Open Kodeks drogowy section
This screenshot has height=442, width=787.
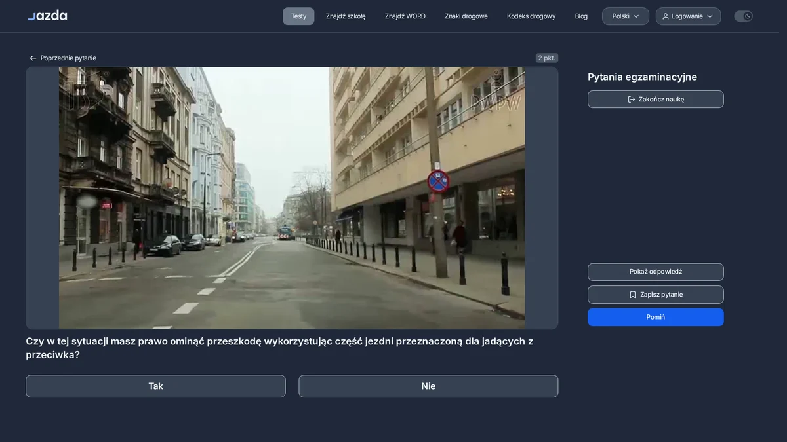tap(531, 16)
